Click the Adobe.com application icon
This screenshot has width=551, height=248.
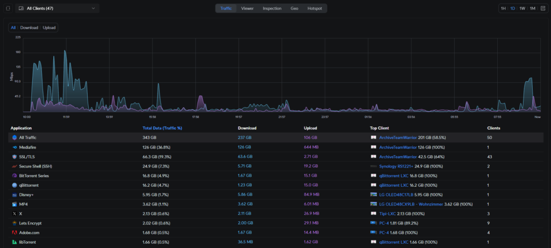tap(15, 232)
